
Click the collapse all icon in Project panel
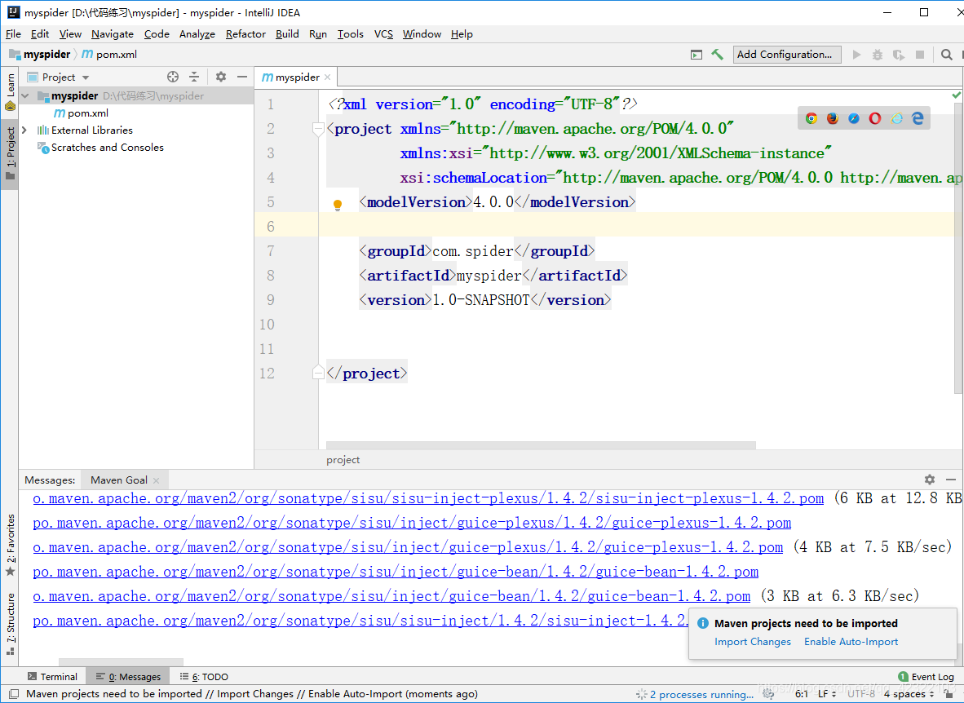coord(194,77)
